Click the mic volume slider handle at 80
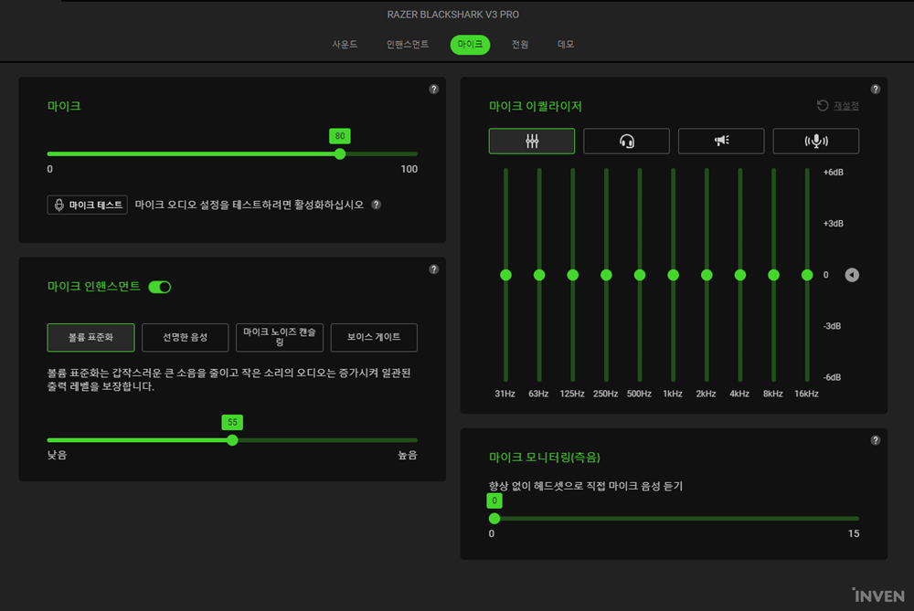The image size is (914, 611). [x=340, y=153]
